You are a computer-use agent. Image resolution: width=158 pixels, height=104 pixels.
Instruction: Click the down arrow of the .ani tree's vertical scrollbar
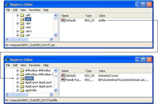coord(56,35)
